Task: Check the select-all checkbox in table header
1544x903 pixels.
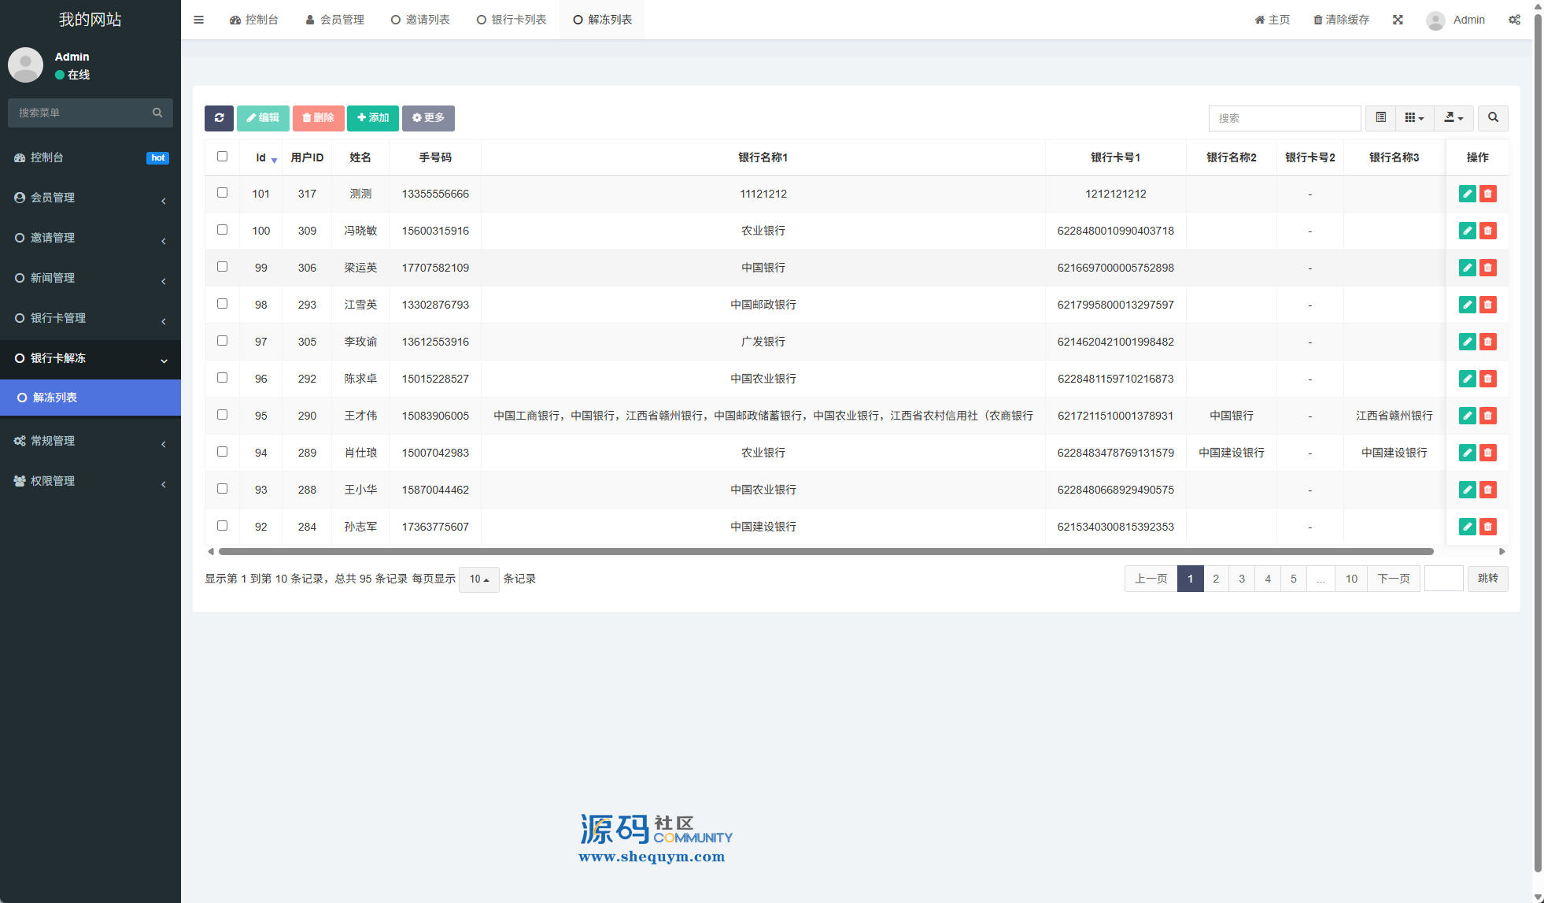Action: point(222,157)
